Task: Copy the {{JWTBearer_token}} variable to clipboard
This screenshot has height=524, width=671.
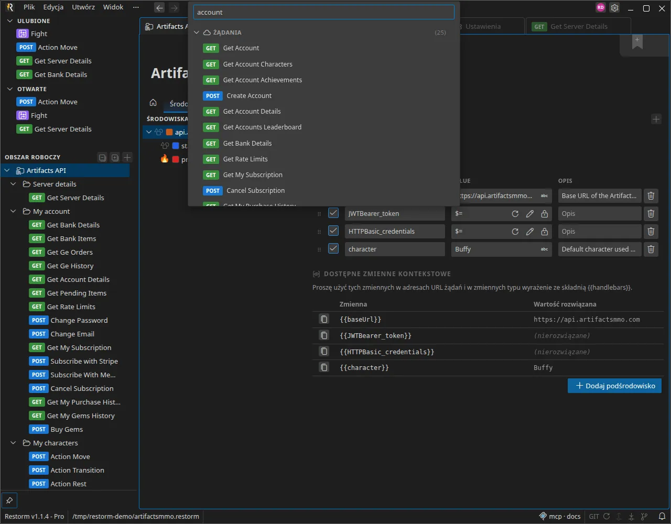Action: click(x=324, y=335)
